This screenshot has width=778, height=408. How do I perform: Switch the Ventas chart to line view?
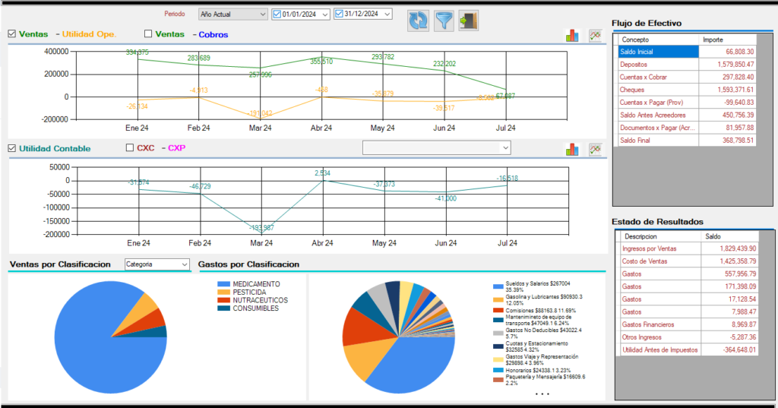tap(595, 36)
